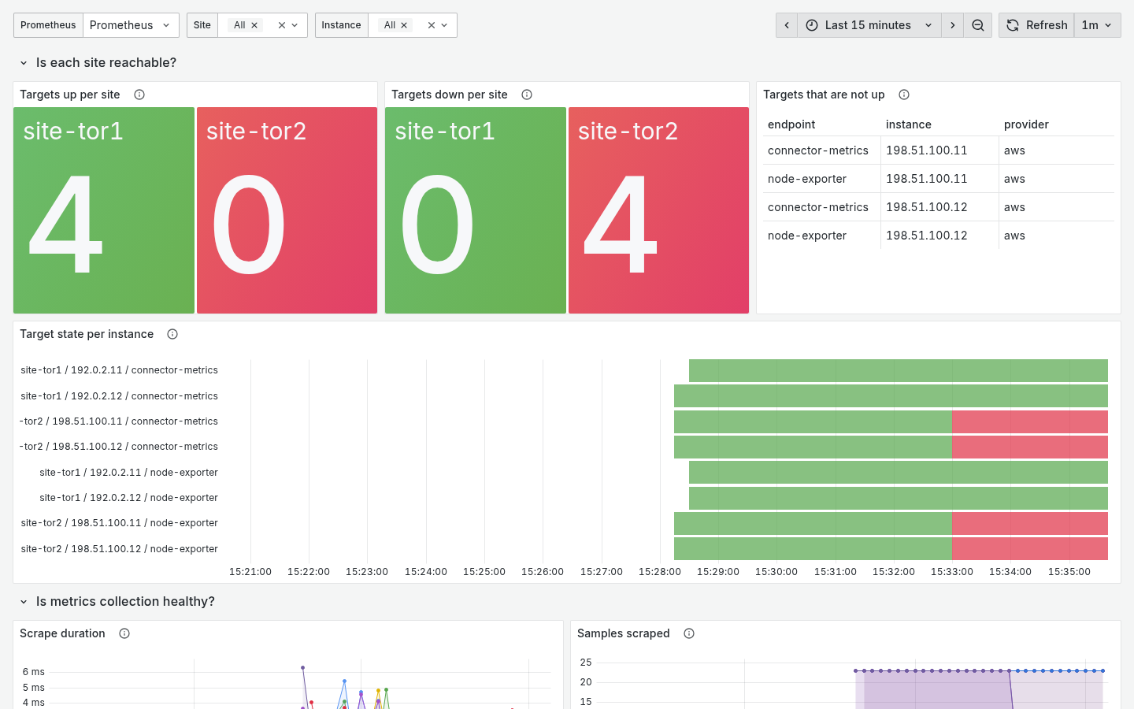
Task: Click site-tor1 192.0.2.11 node-exporter green bar
Action: 899,473
